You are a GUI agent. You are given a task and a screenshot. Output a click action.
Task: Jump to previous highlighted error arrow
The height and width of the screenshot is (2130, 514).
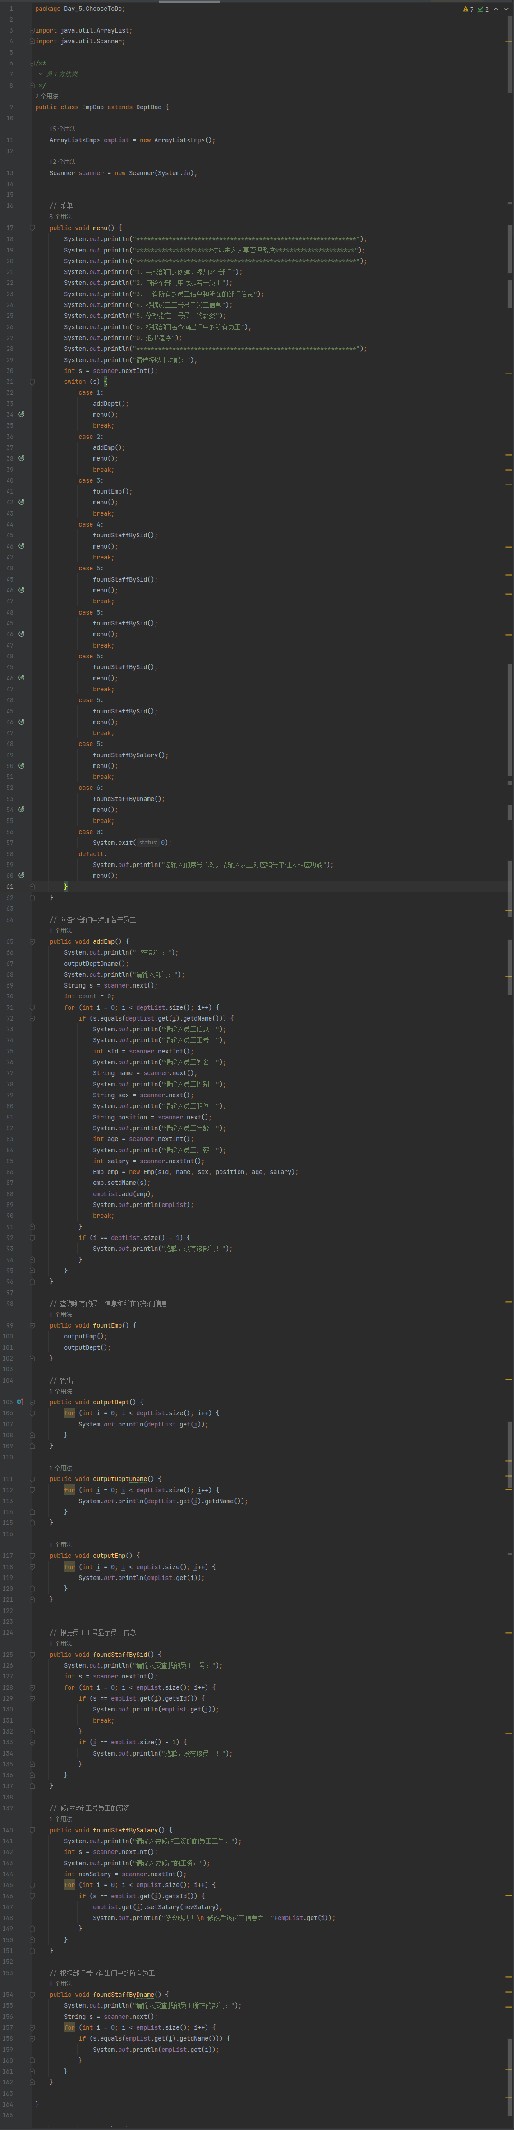496,9
